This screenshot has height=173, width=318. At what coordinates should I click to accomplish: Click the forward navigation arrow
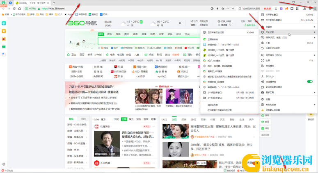[9, 9]
